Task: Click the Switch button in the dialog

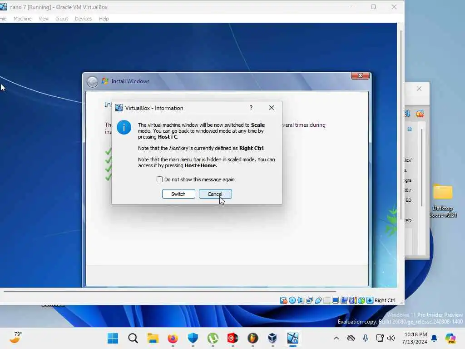Action: coord(178,194)
